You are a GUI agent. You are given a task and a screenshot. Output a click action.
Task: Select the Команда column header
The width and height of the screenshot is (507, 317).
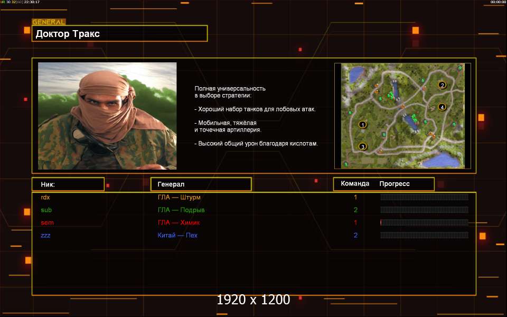[355, 184]
